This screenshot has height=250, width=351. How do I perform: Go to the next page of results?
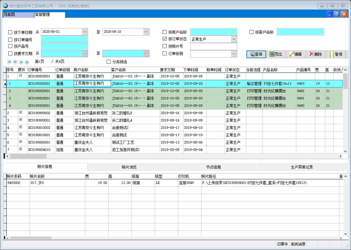(x=21, y=62)
